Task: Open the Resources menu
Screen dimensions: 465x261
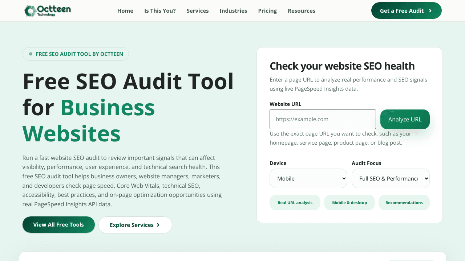Action: pos(302,11)
